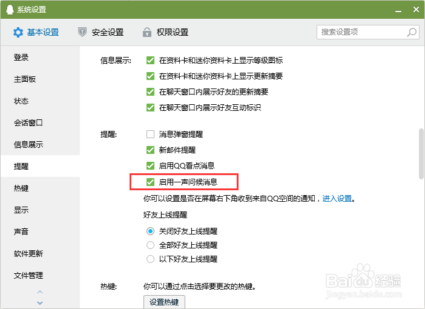Click the 搜索设置项 search field
The width and height of the screenshot is (425, 309).
pyautogui.click(x=368, y=32)
